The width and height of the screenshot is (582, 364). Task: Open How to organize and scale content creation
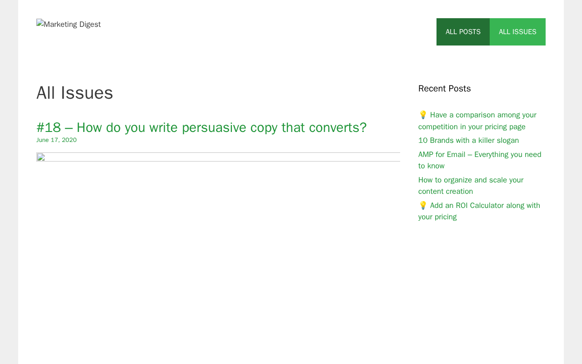(x=471, y=186)
